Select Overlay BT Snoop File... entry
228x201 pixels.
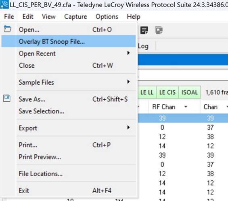pyautogui.click(x=69, y=41)
